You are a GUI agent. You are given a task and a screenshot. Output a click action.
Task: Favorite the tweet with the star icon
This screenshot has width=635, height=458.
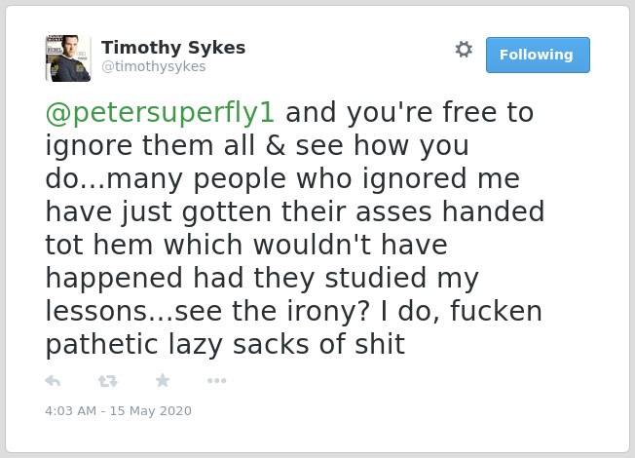(x=163, y=380)
